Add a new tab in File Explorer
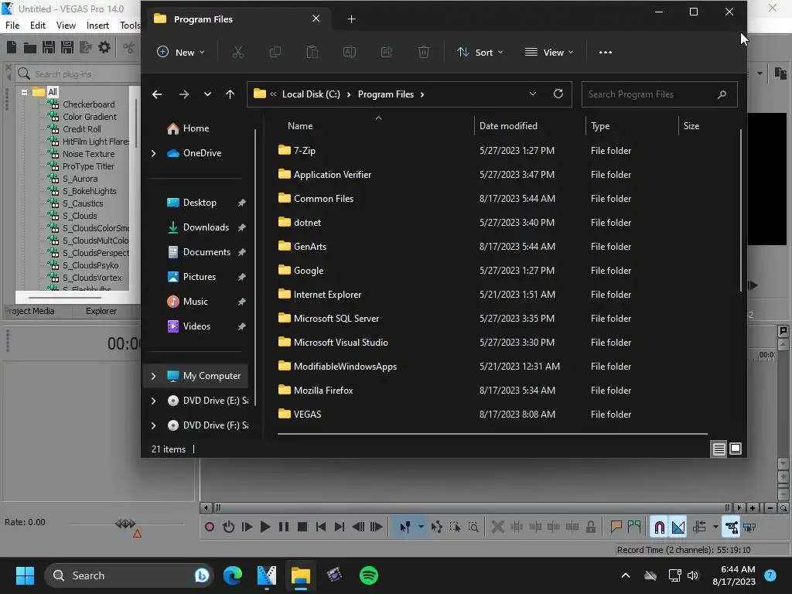Viewport: 792px width, 594px height. pyautogui.click(x=352, y=19)
